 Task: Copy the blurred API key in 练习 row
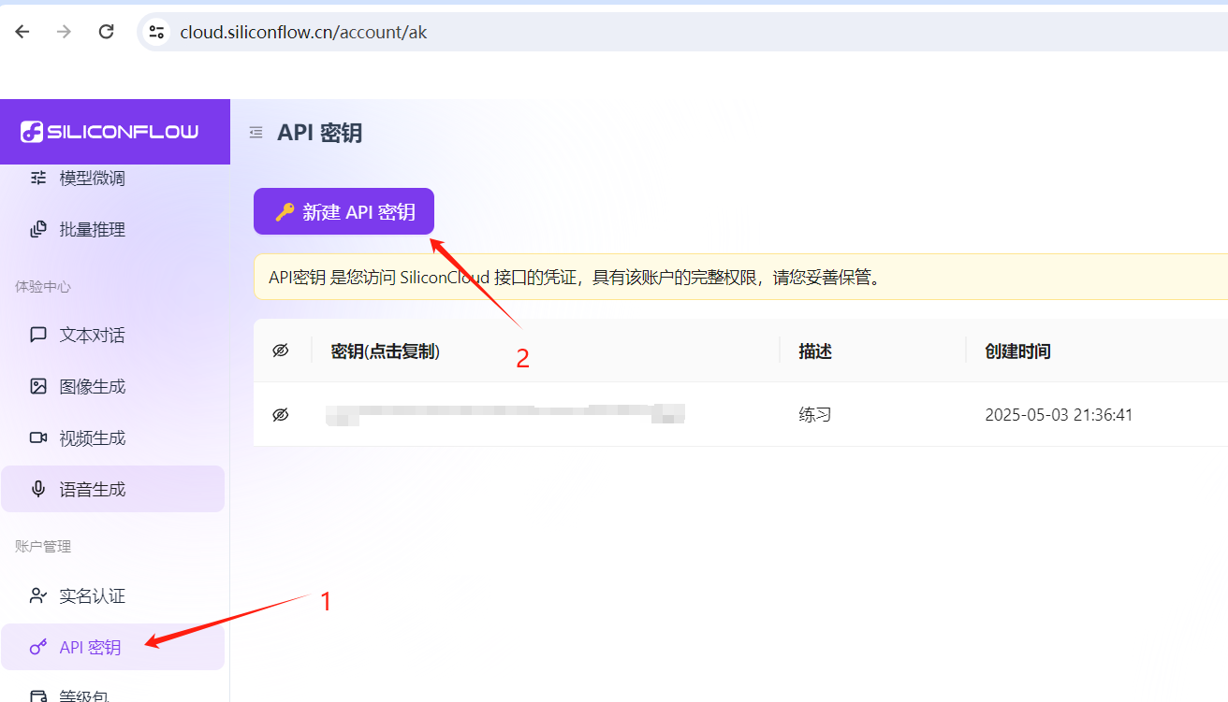(505, 414)
